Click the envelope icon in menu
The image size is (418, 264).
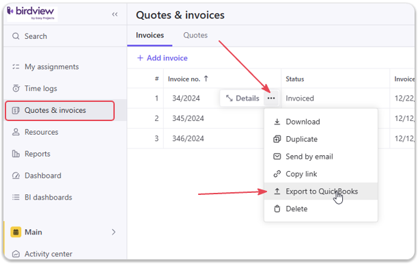tap(277, 157)
